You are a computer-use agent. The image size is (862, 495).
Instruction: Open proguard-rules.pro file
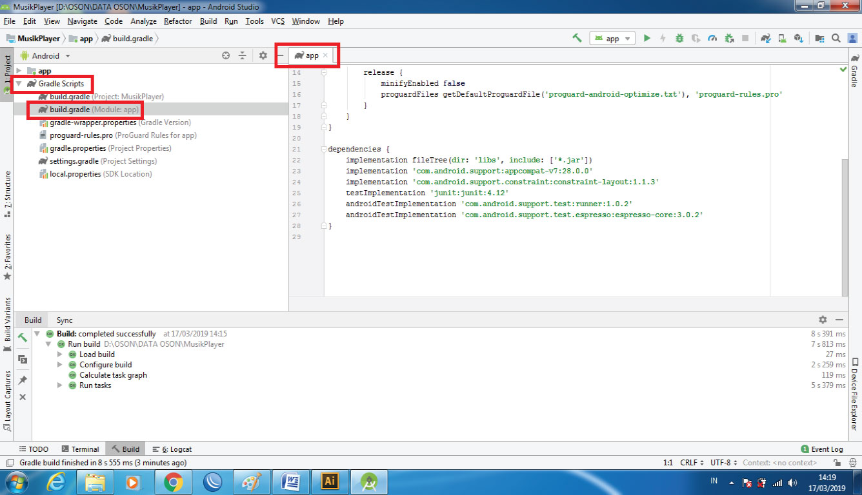117,135
